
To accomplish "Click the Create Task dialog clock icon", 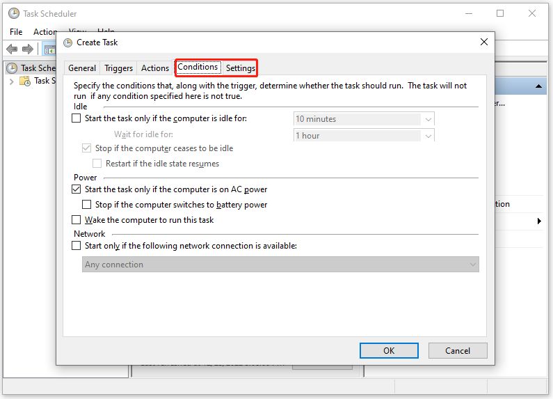I will pyautogui.click(x=67, y=42).
